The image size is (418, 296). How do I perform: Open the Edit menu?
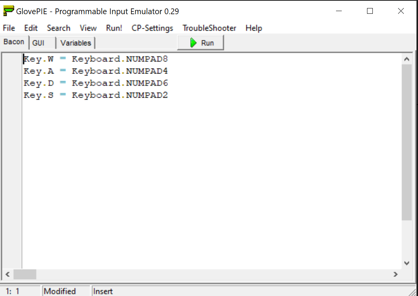(x=31, y=28)
